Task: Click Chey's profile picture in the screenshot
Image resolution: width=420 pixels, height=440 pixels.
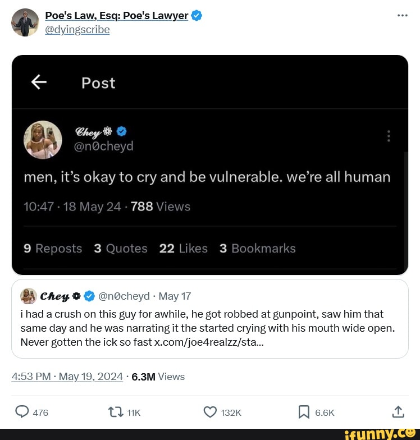Action: 43,140
